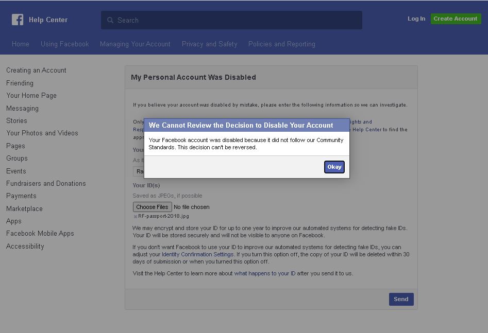Click the 'My Personal Account Was Disabled' heading

(193, 77)
